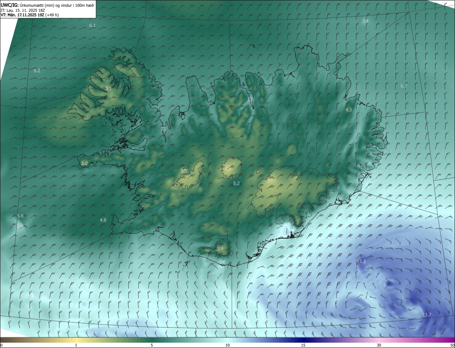The image size is (455, 348).
Task: Click the 5.6 precipitation value
Action: pyautogui.click(x=20, y=216)
